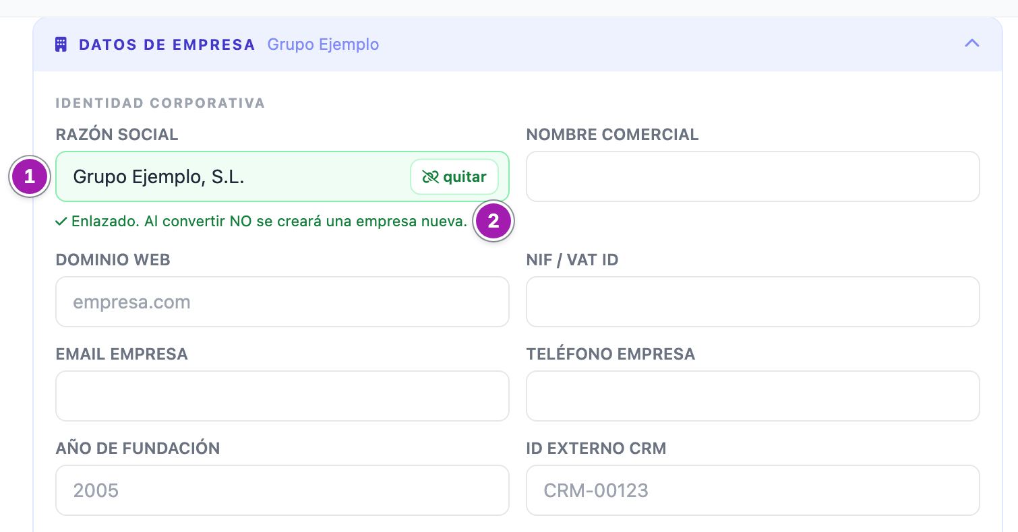Click the NIF / VAT ID label
This screenshot has height=532, width=1018.
pos(572,259)
